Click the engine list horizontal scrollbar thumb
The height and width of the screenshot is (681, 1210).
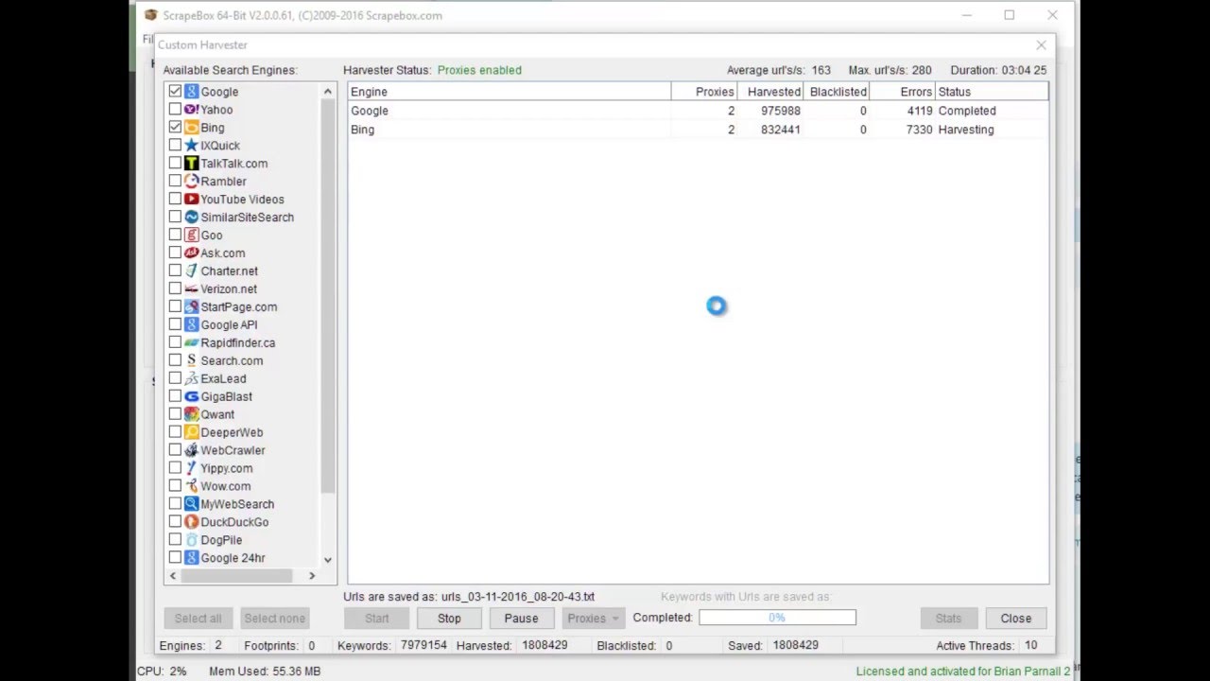pyautogui.click(x=236, y=575)
